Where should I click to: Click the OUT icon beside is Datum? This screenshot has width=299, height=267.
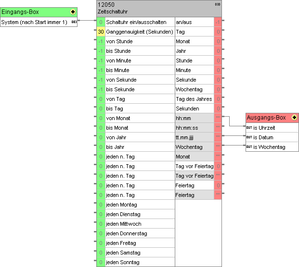(249, 137)
